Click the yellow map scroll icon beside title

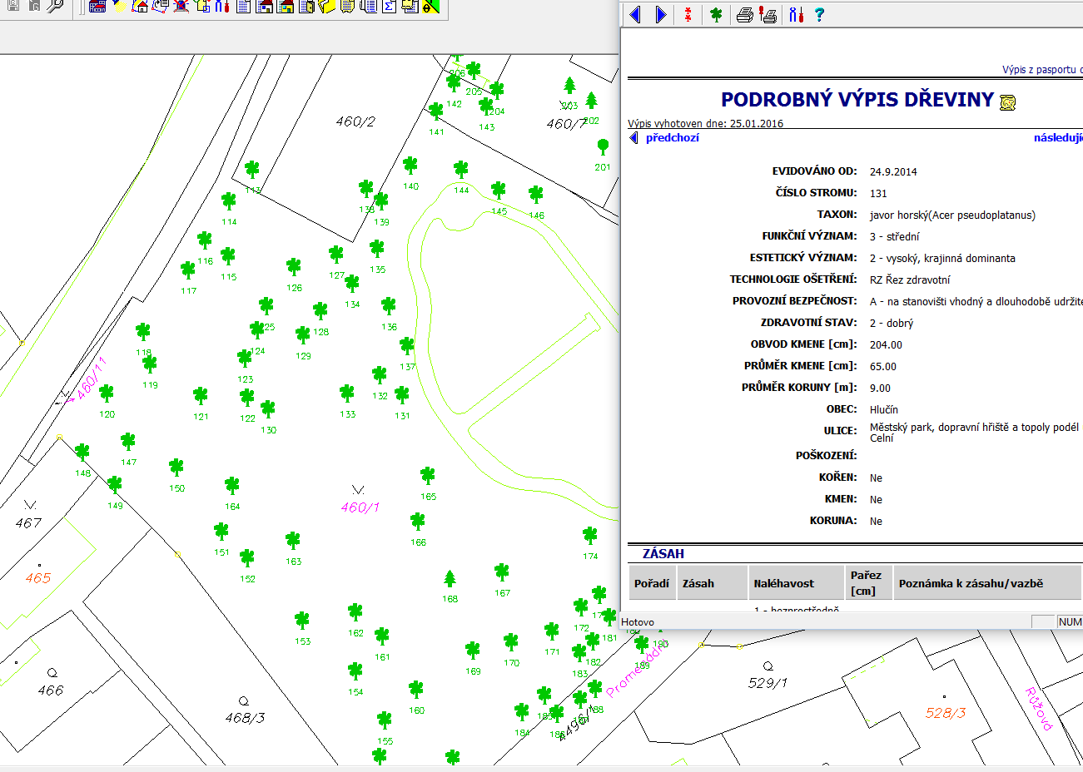tap(1007, 101)
